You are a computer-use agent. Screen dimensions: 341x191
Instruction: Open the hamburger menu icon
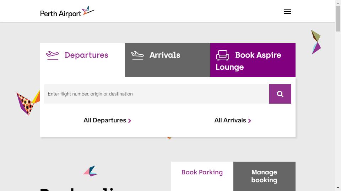point(287,11)
